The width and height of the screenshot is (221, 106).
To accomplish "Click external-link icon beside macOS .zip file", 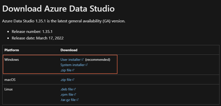I will coord(73,80).
